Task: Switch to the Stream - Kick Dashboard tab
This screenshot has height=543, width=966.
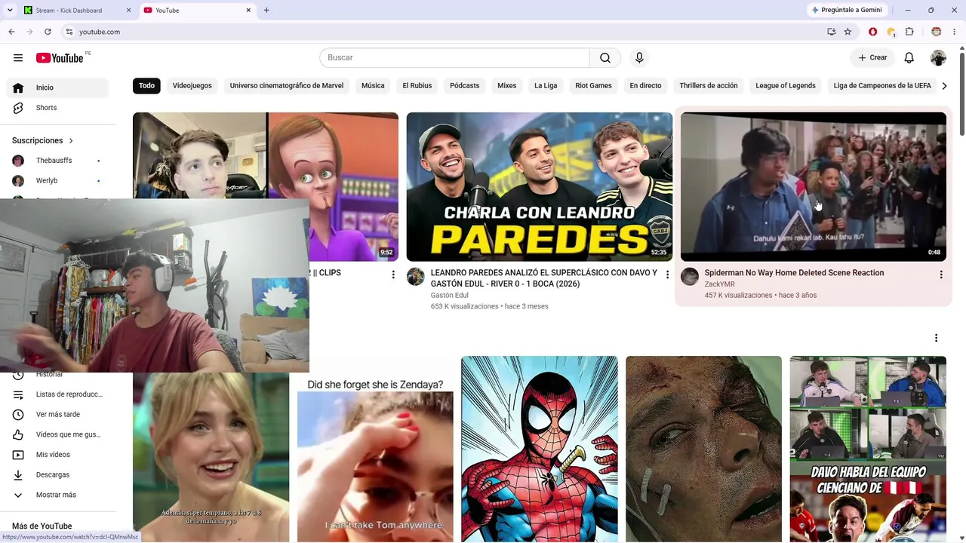Action: pos(77,11)
